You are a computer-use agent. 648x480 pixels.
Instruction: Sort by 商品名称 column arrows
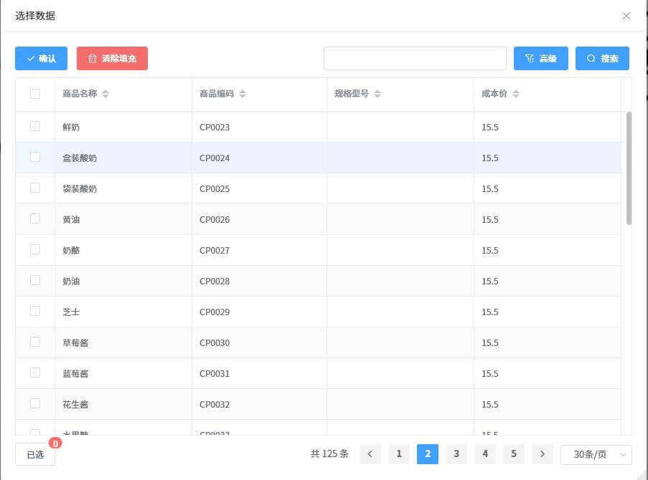click(x=105, y=94)
